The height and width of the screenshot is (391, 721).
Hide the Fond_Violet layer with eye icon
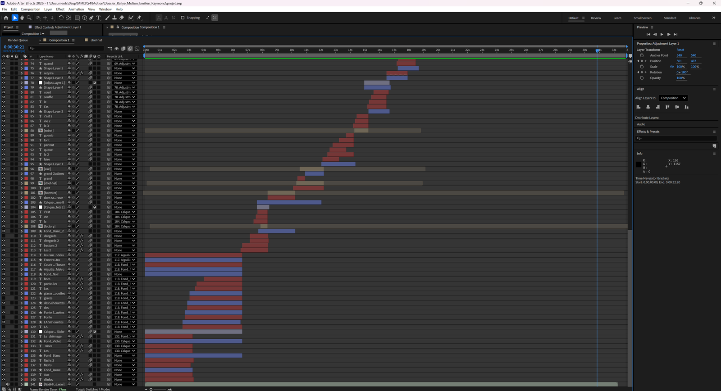click(4, 341)
